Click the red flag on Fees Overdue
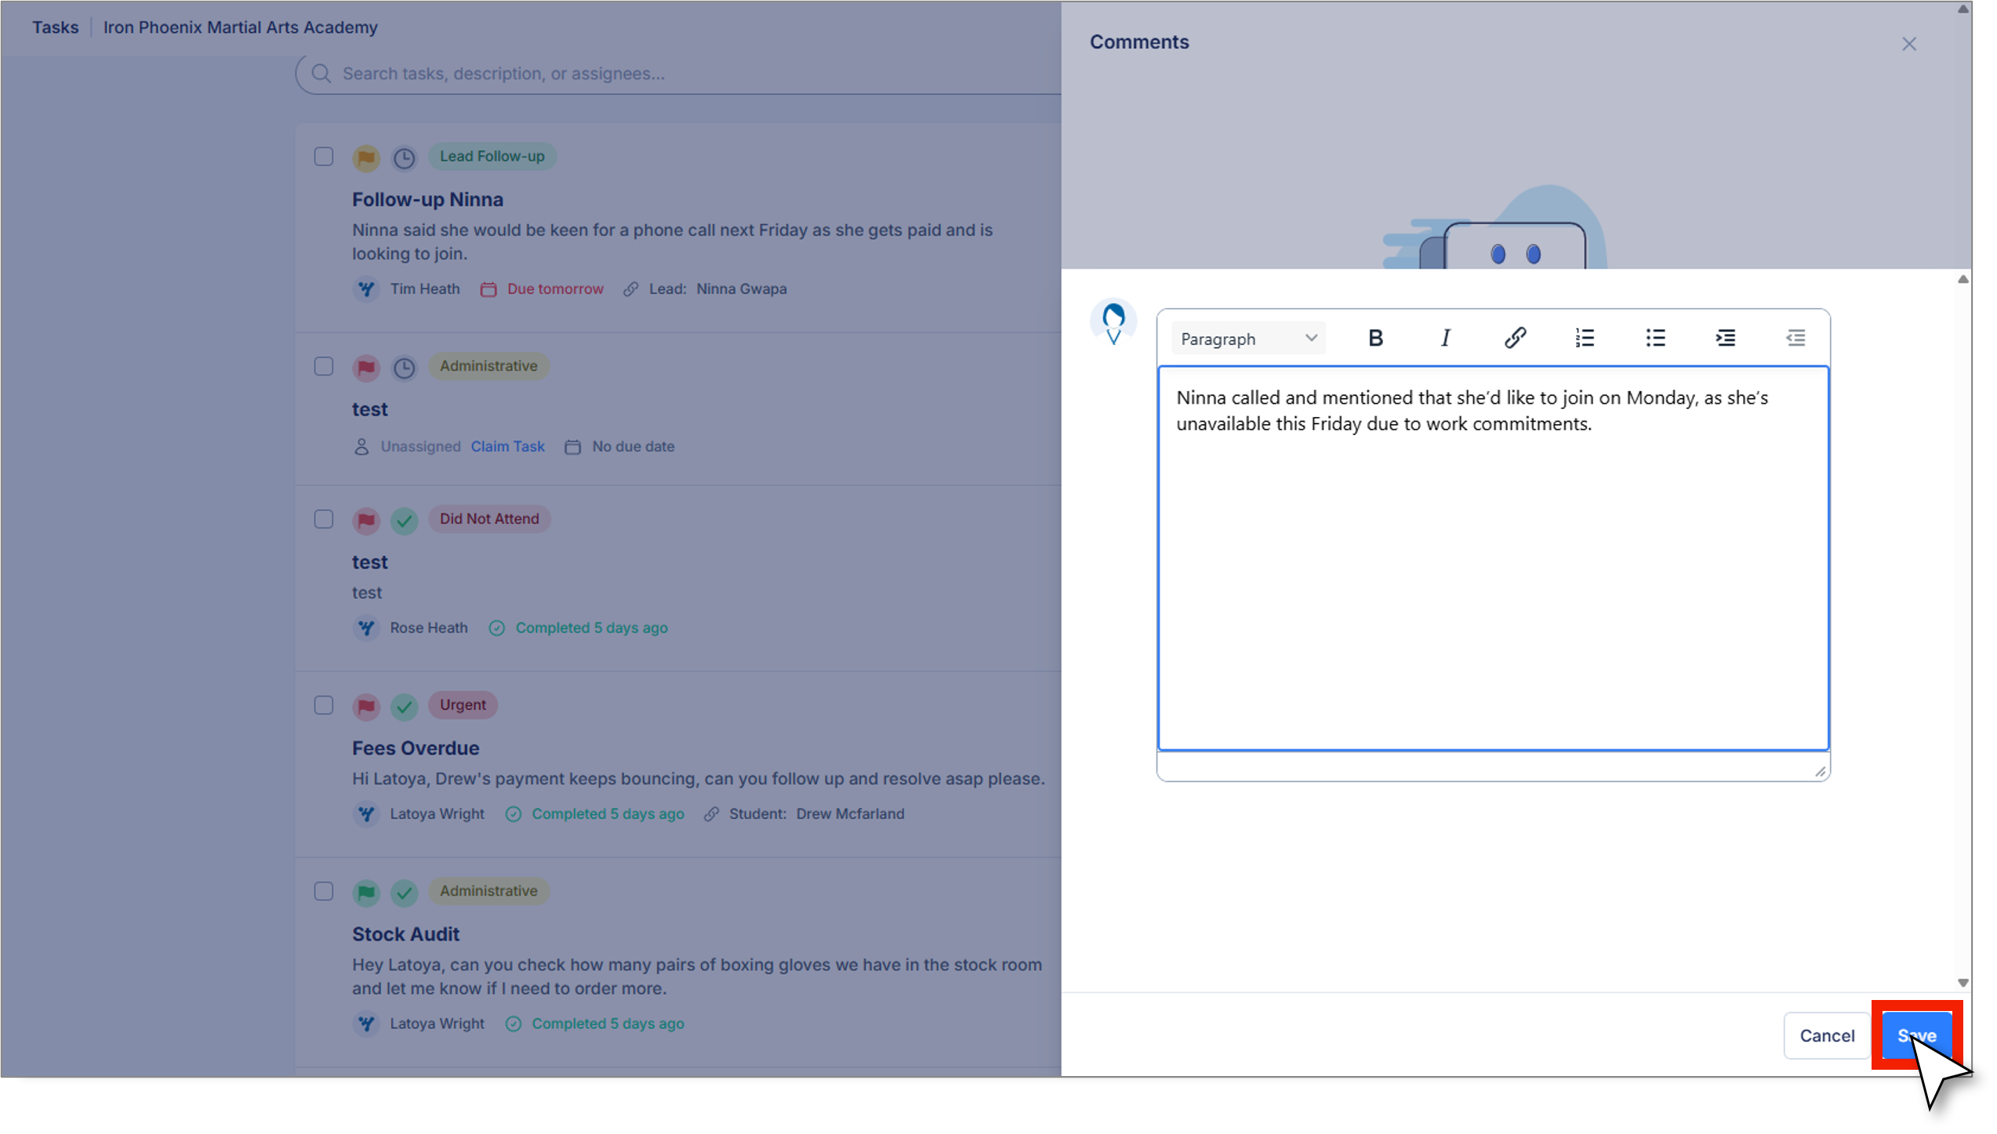Viewport: 1997px width, 1134px height. (365, 706)
